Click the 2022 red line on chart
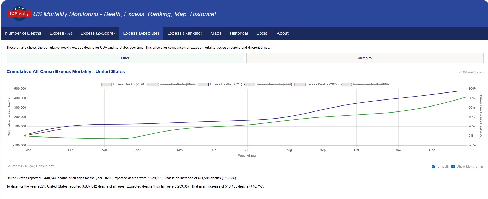Screen dimensions: 488x199 point(46,132)
